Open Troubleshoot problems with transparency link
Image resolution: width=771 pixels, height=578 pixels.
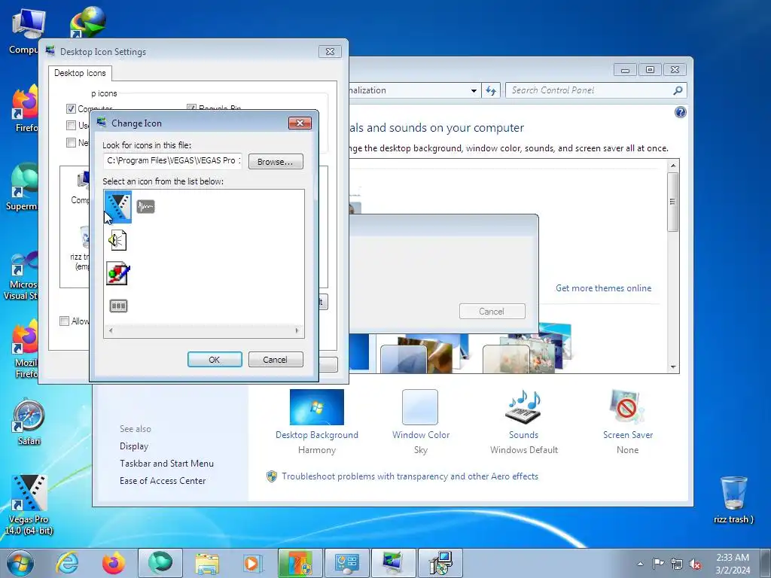point(410,476)
